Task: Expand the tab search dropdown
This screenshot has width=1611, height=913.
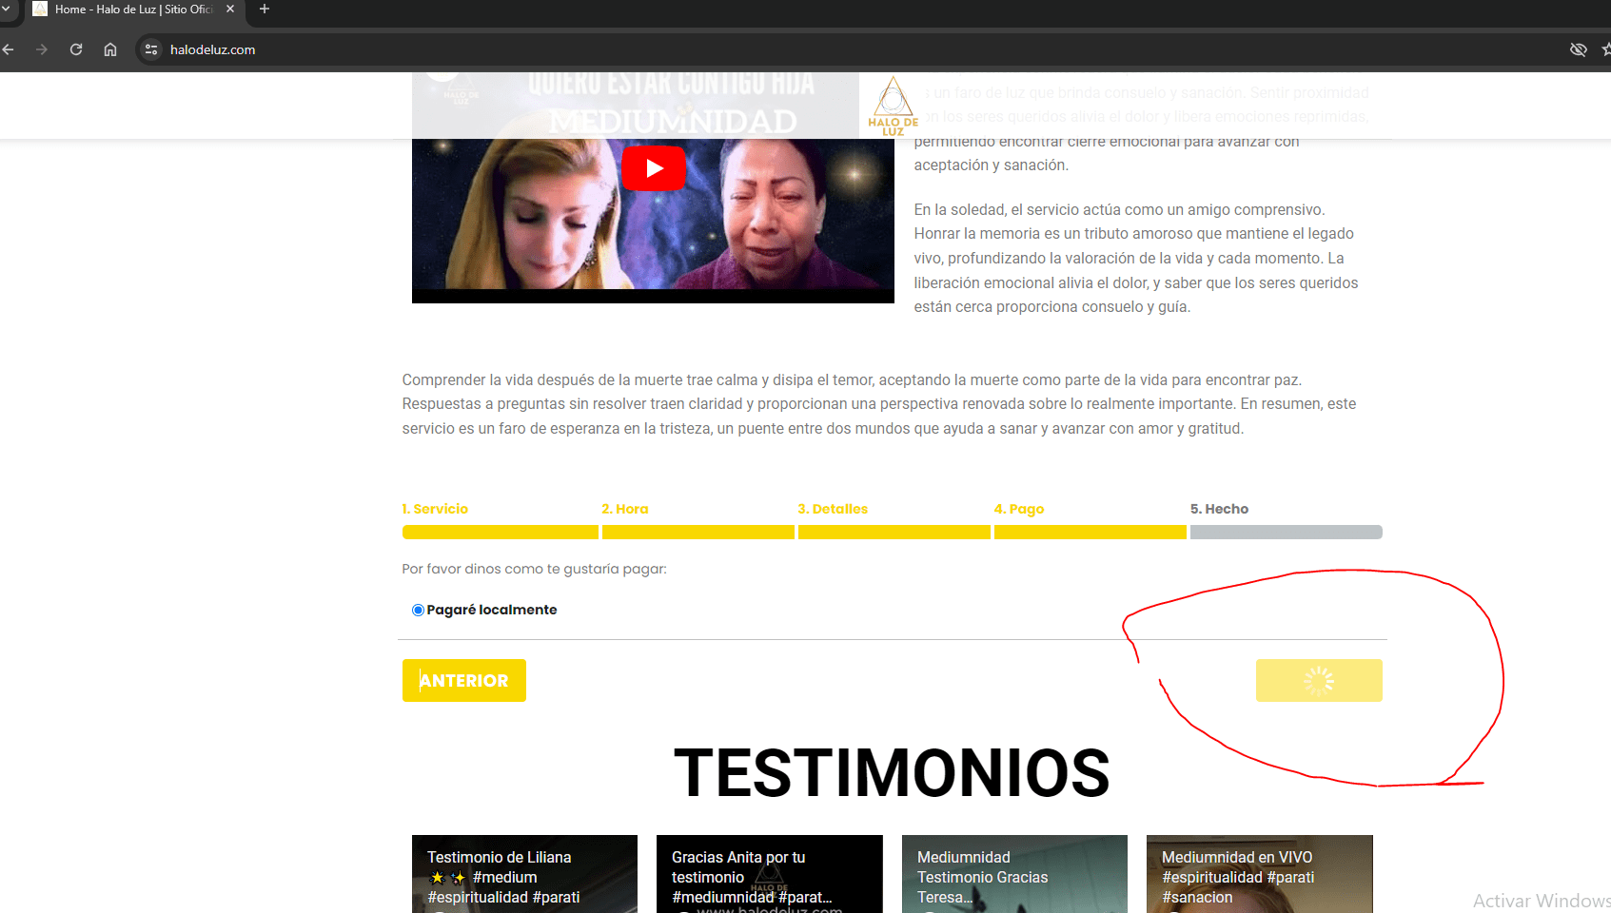Action: 6,9
